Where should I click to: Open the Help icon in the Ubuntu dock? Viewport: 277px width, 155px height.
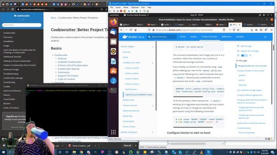point(113,81)
